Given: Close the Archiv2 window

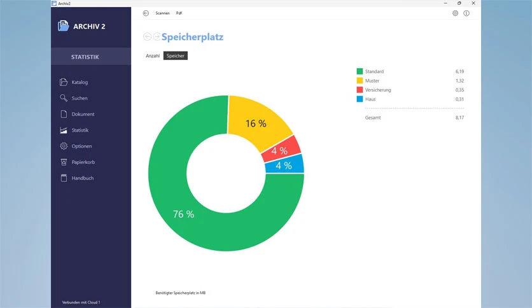Looking at the screenshot, I should [473, 3].
